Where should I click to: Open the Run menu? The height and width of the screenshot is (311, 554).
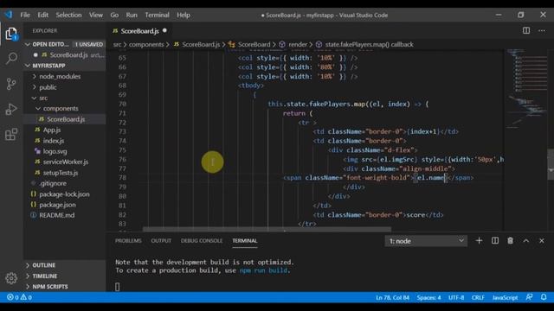coord(132,15)
